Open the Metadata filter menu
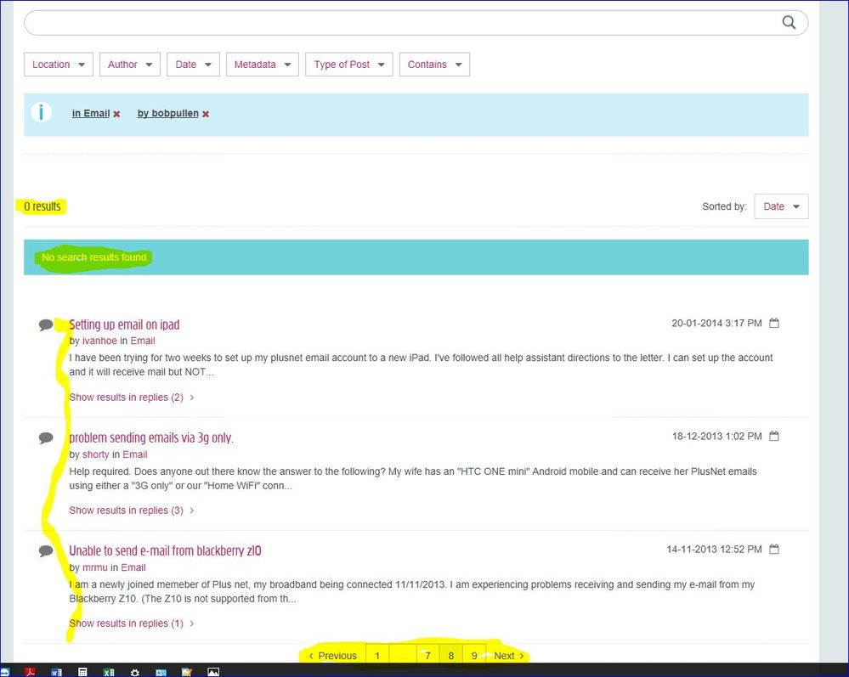Image resolution: width=849 pixels, height=677 pixels. coord(262,64)
